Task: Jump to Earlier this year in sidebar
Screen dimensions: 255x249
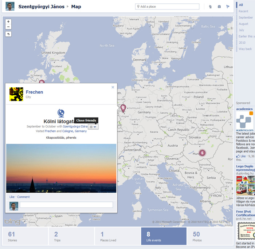Action: (247, 36)
